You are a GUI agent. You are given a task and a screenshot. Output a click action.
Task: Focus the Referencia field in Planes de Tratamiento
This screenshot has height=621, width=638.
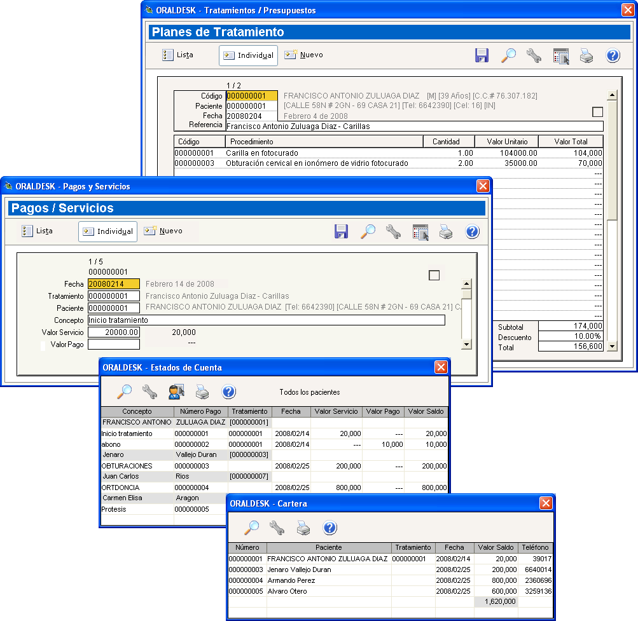414,126
